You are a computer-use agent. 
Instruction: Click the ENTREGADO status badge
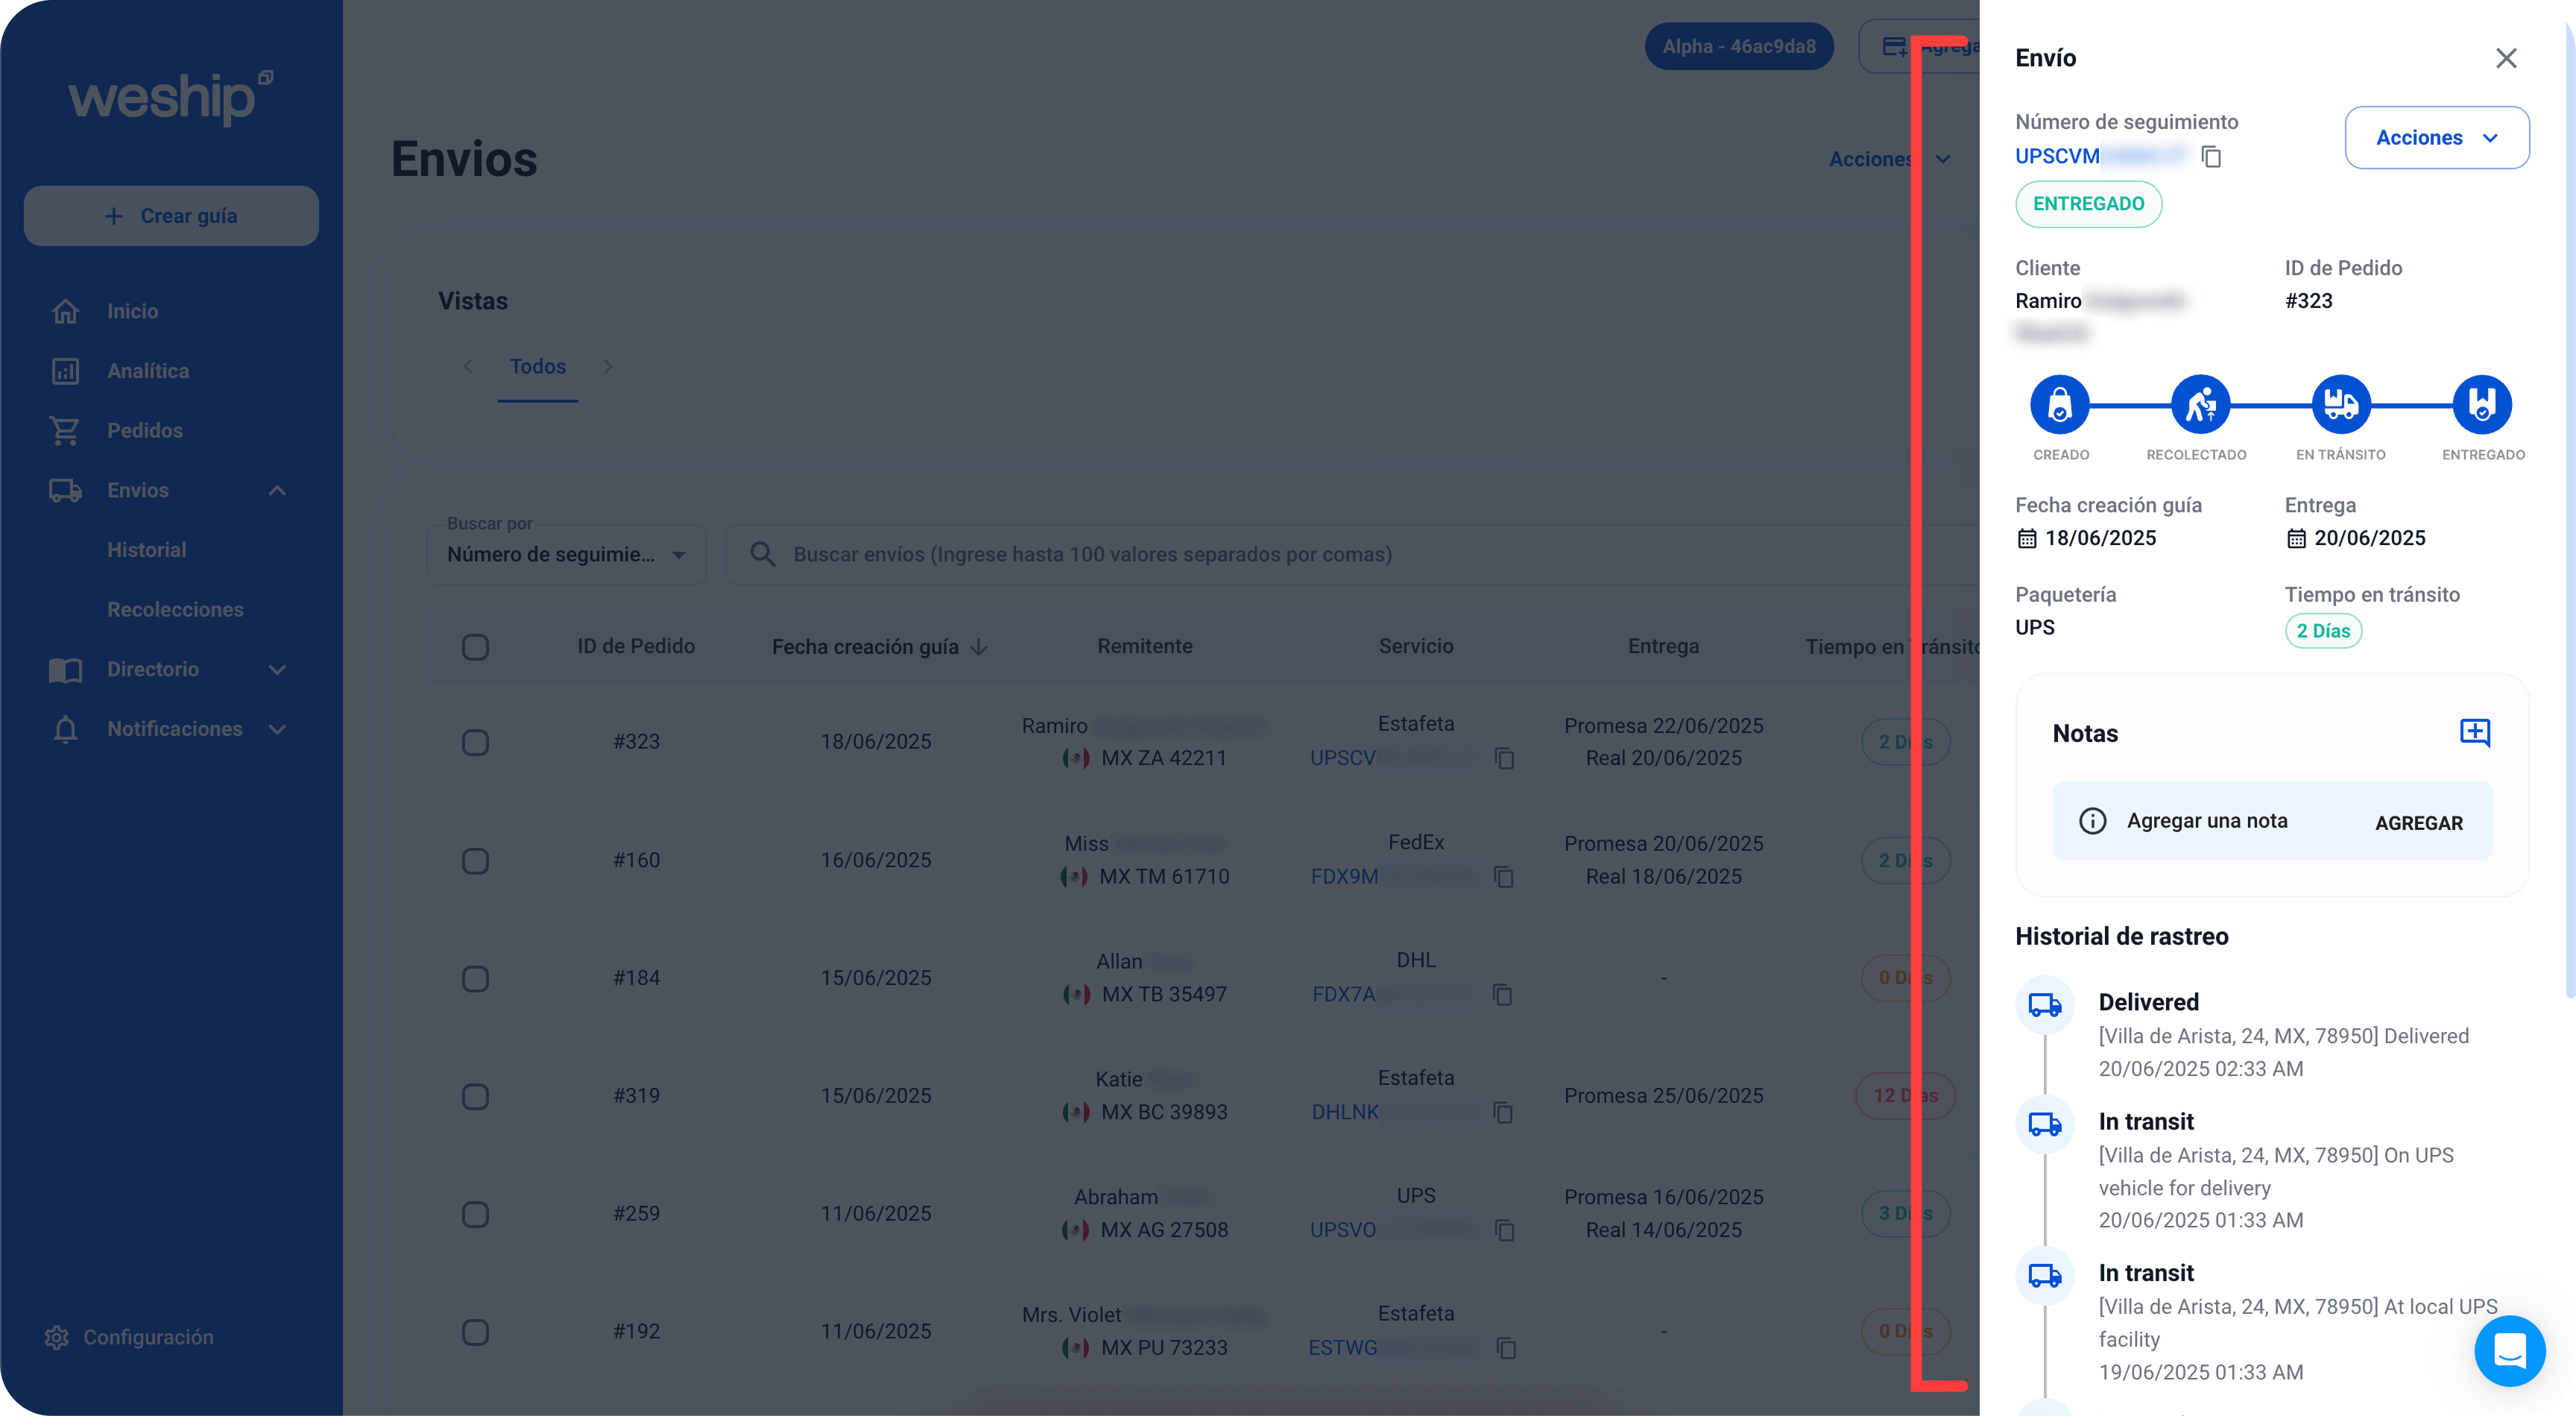[x=2088, y=203]
